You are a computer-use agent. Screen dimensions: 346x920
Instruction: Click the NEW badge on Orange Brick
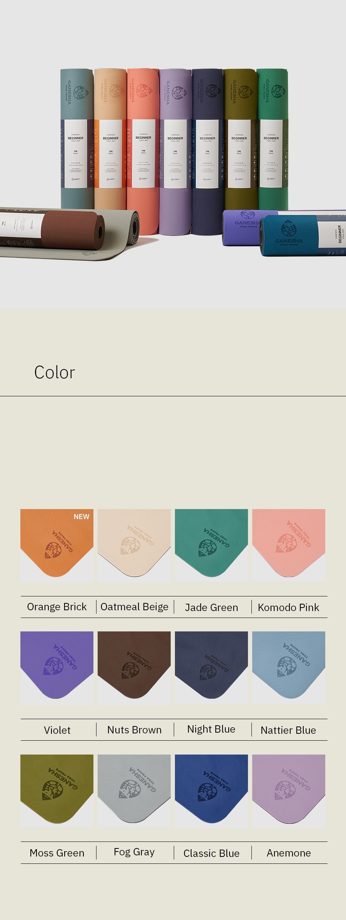tap(82, 517)
